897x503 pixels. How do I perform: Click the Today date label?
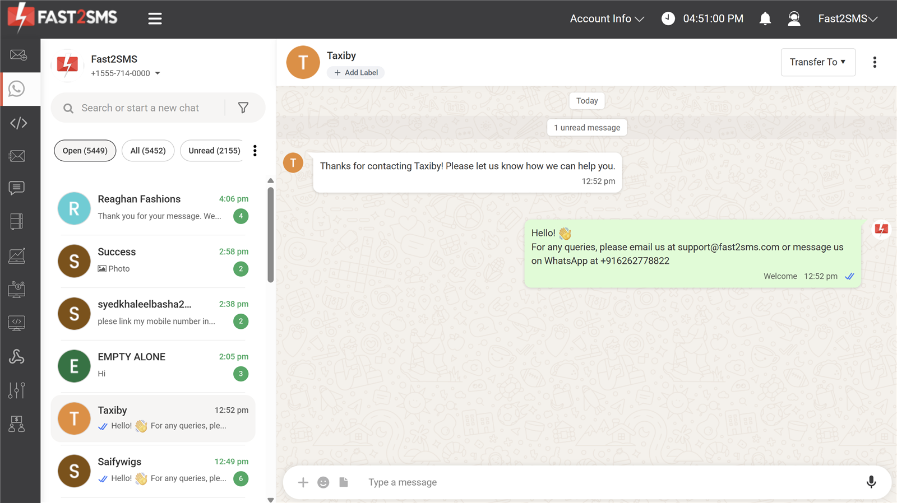pos(587,101)
